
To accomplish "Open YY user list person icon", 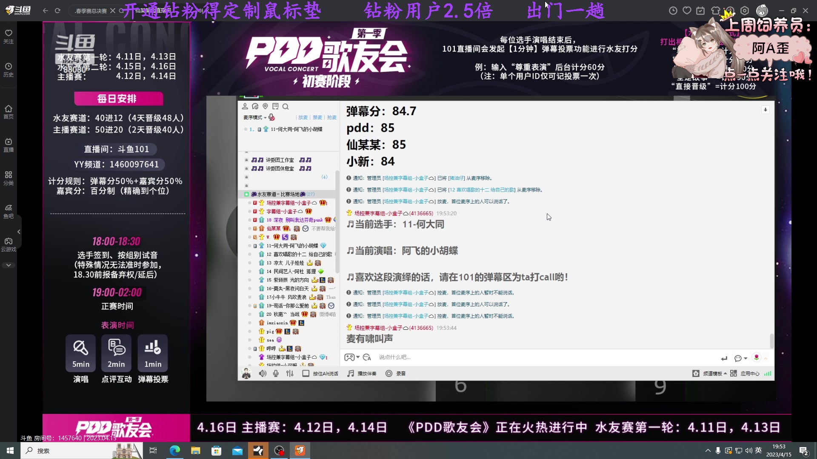I will pyautogui.click(x=245, y=106).
